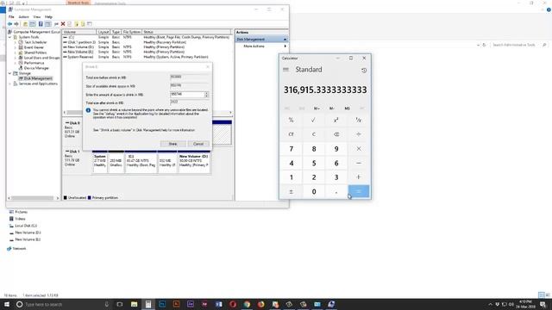Image resolution: width=552 pixels, height=310 pixels.
Task: Click the Task View taskbar icon
Action: tap(120, 304)
